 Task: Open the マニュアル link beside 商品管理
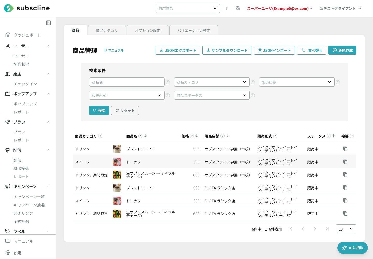(x=114, y=50)
